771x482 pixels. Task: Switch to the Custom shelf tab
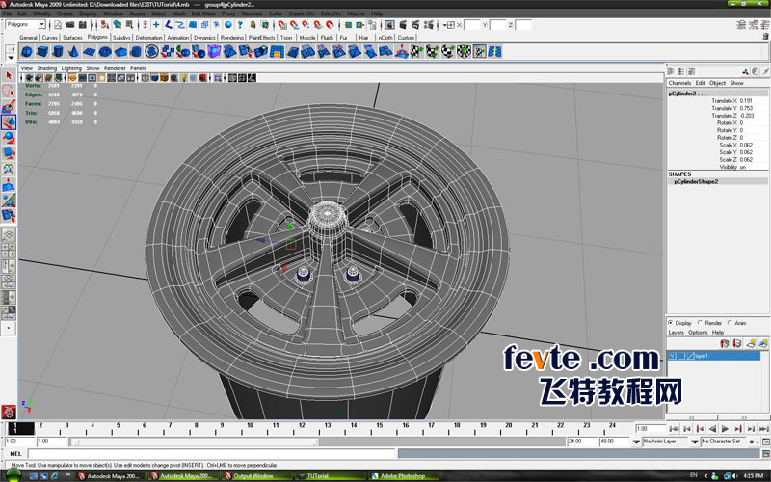coord(406,38)
